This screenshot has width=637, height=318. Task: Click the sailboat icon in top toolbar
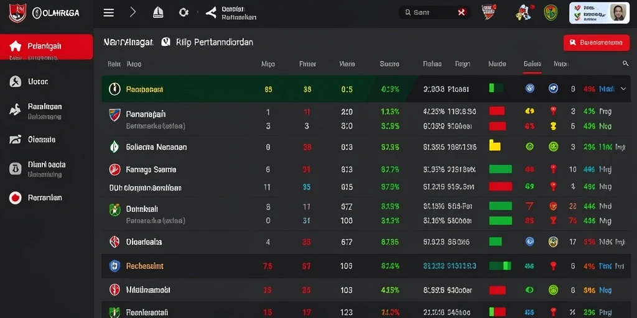pyautogui.click(x=158, y=12)
